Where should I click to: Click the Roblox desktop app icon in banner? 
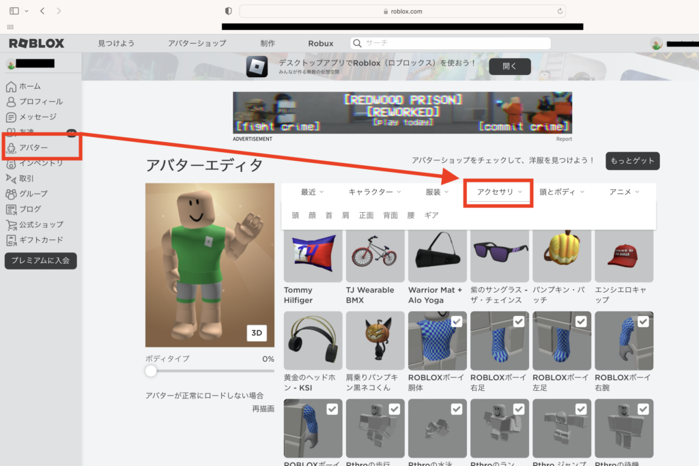pyautogui.click(x=257, y=66)
